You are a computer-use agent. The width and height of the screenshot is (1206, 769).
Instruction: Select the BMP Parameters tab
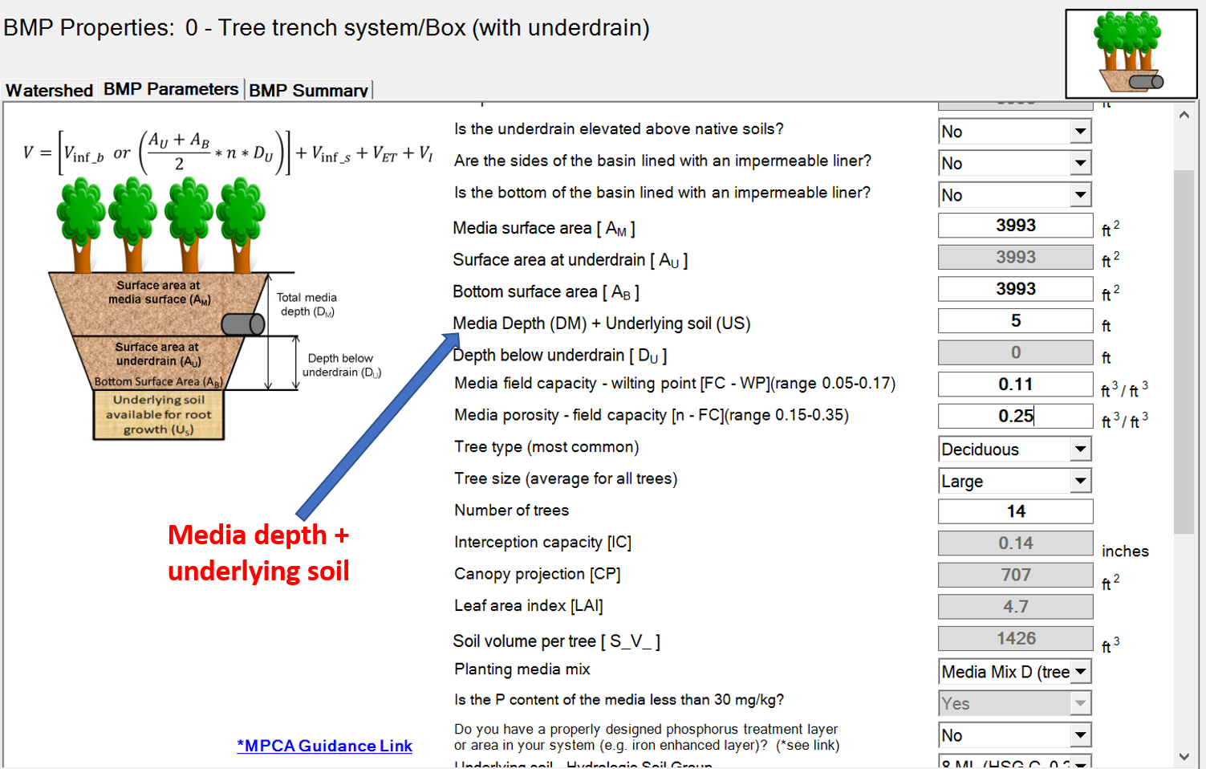click(169, 88)
